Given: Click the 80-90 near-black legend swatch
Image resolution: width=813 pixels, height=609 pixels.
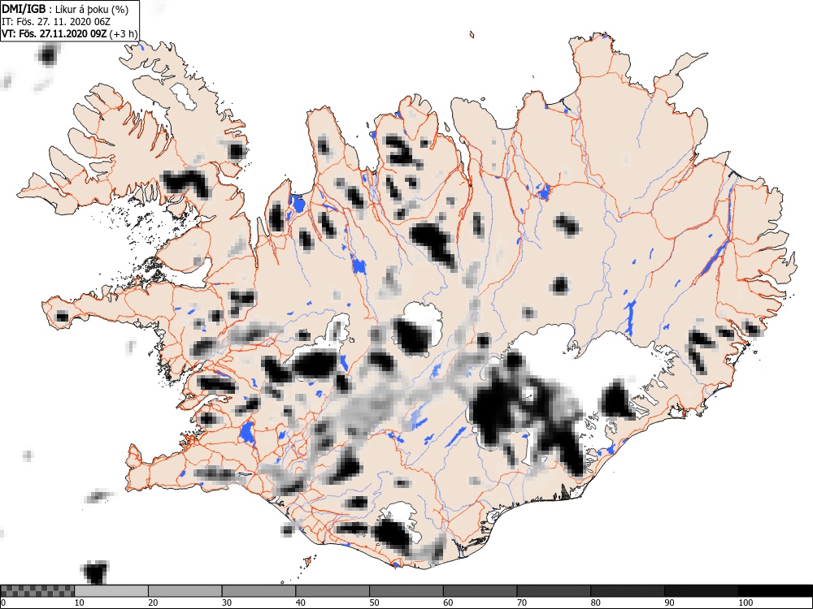Looking at the screenshot, I should (x=627, y=591).
